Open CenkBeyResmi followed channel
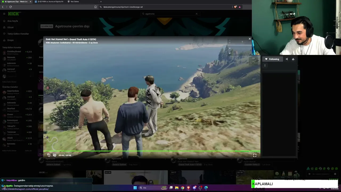341x192 pixels. pyautogui.click(x=17, y=52)
